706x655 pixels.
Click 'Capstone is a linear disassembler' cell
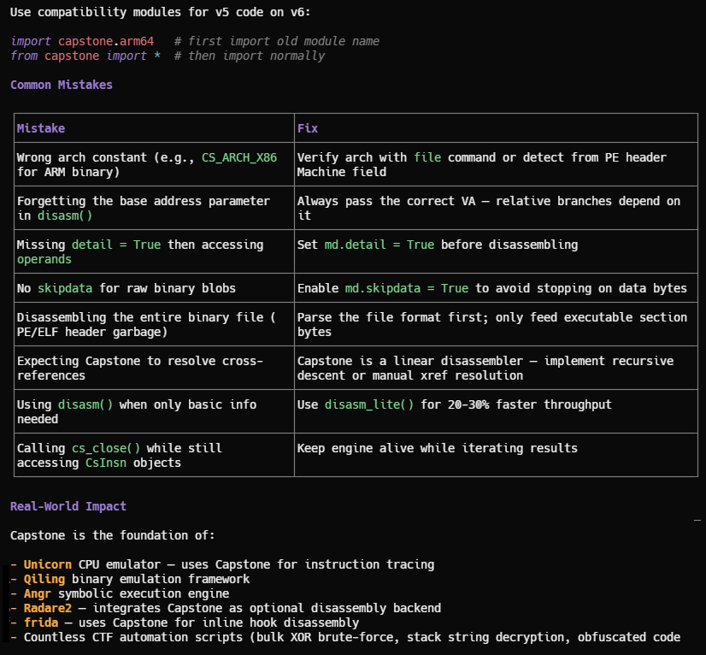496,368
